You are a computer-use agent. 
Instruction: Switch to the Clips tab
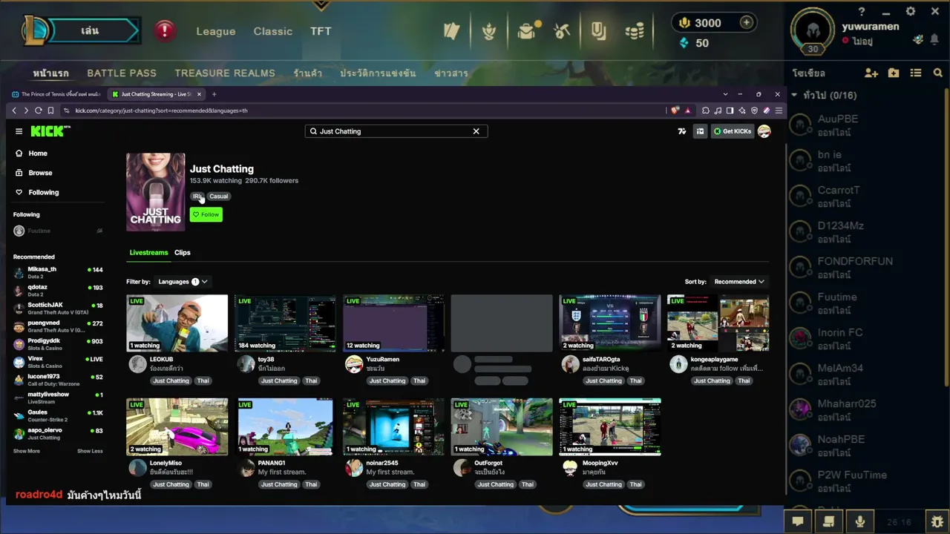coord(183,253)
